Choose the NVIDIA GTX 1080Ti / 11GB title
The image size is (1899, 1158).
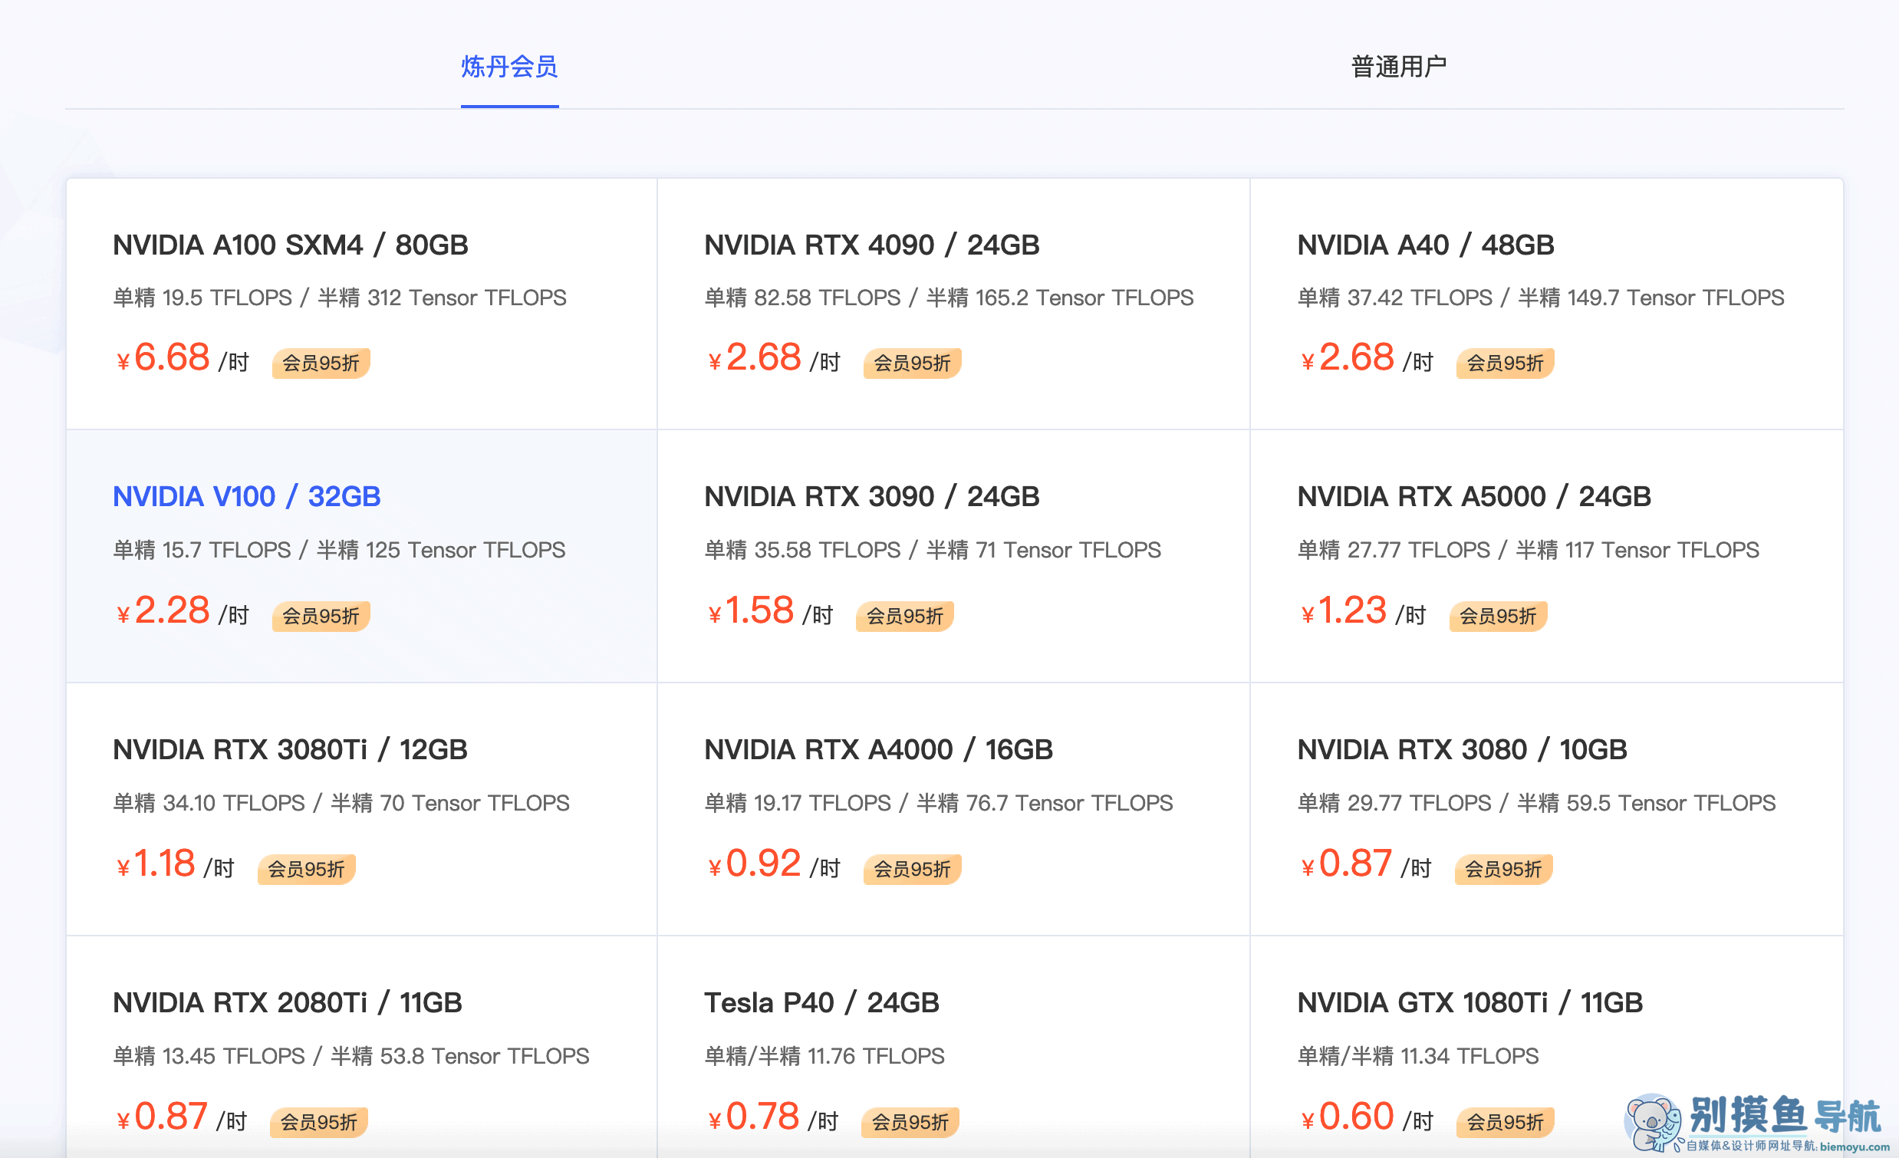(1470, 1003)
